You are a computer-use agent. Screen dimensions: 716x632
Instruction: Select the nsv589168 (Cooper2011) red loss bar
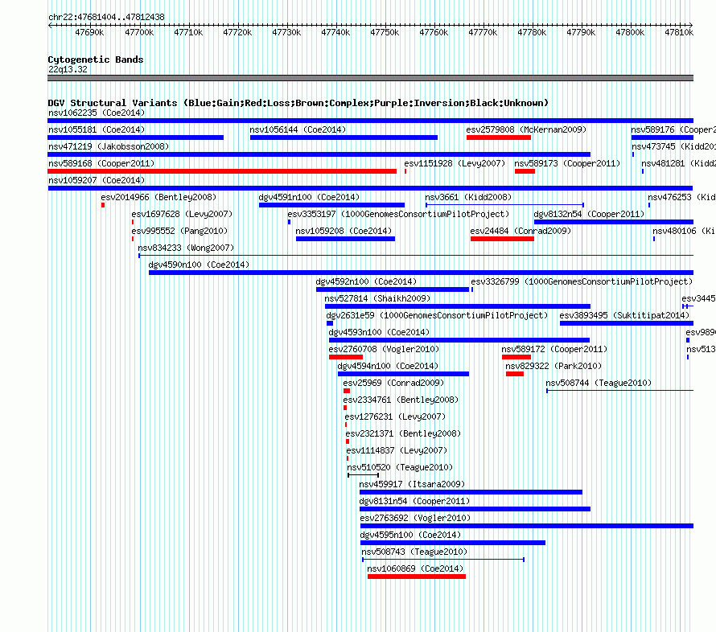[x=222, y=171]
